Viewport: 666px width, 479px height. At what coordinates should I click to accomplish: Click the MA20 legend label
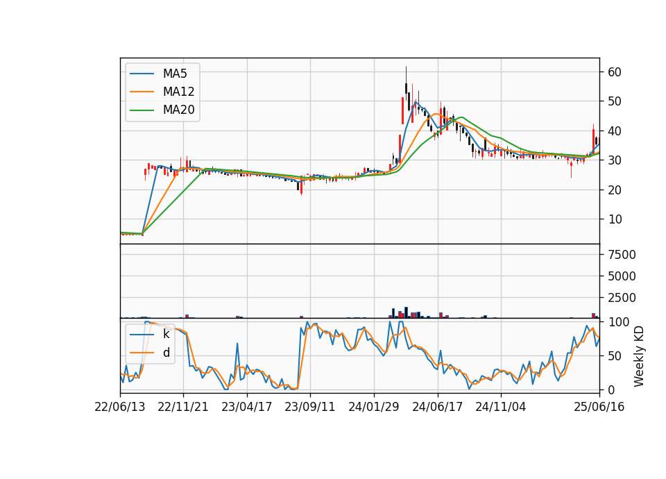(x=178, y=110)
